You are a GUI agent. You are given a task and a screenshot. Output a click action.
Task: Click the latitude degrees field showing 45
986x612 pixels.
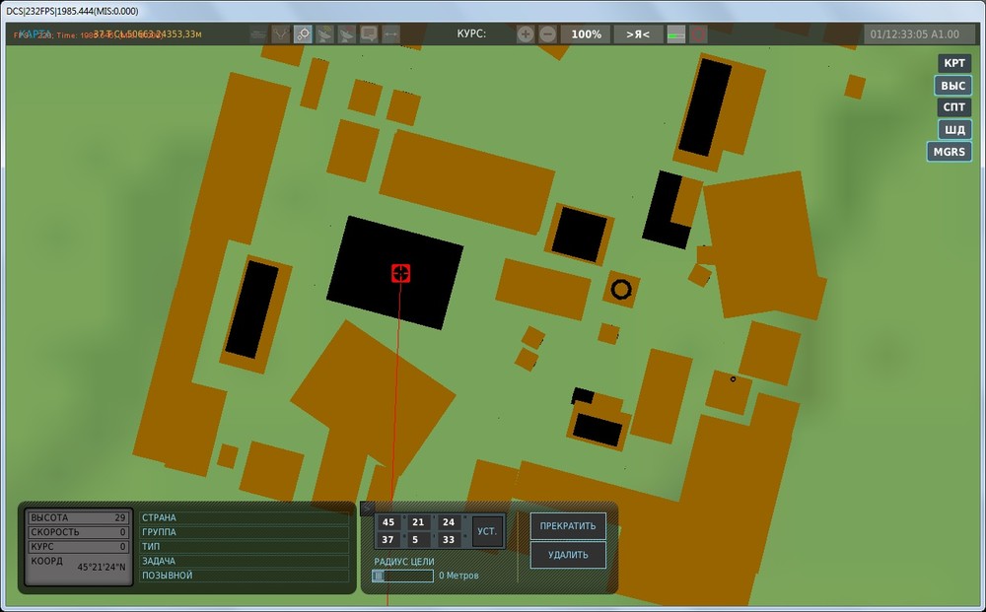(x=387, y=522)
